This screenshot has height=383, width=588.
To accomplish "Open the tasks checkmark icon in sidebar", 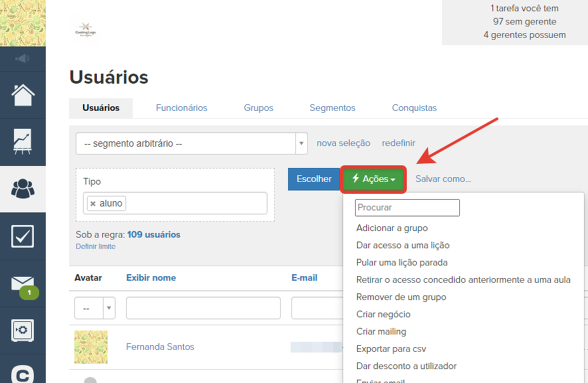I will [23, 236].
